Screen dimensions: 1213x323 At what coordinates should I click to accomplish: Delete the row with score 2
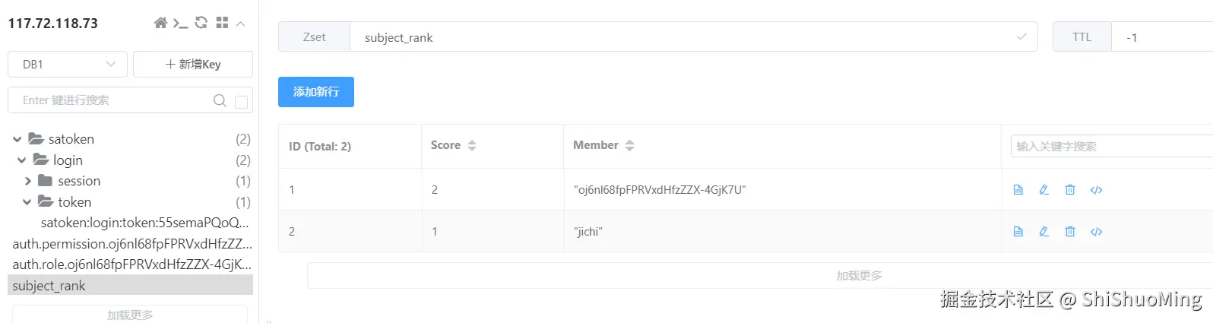[x=1070, y=190]
